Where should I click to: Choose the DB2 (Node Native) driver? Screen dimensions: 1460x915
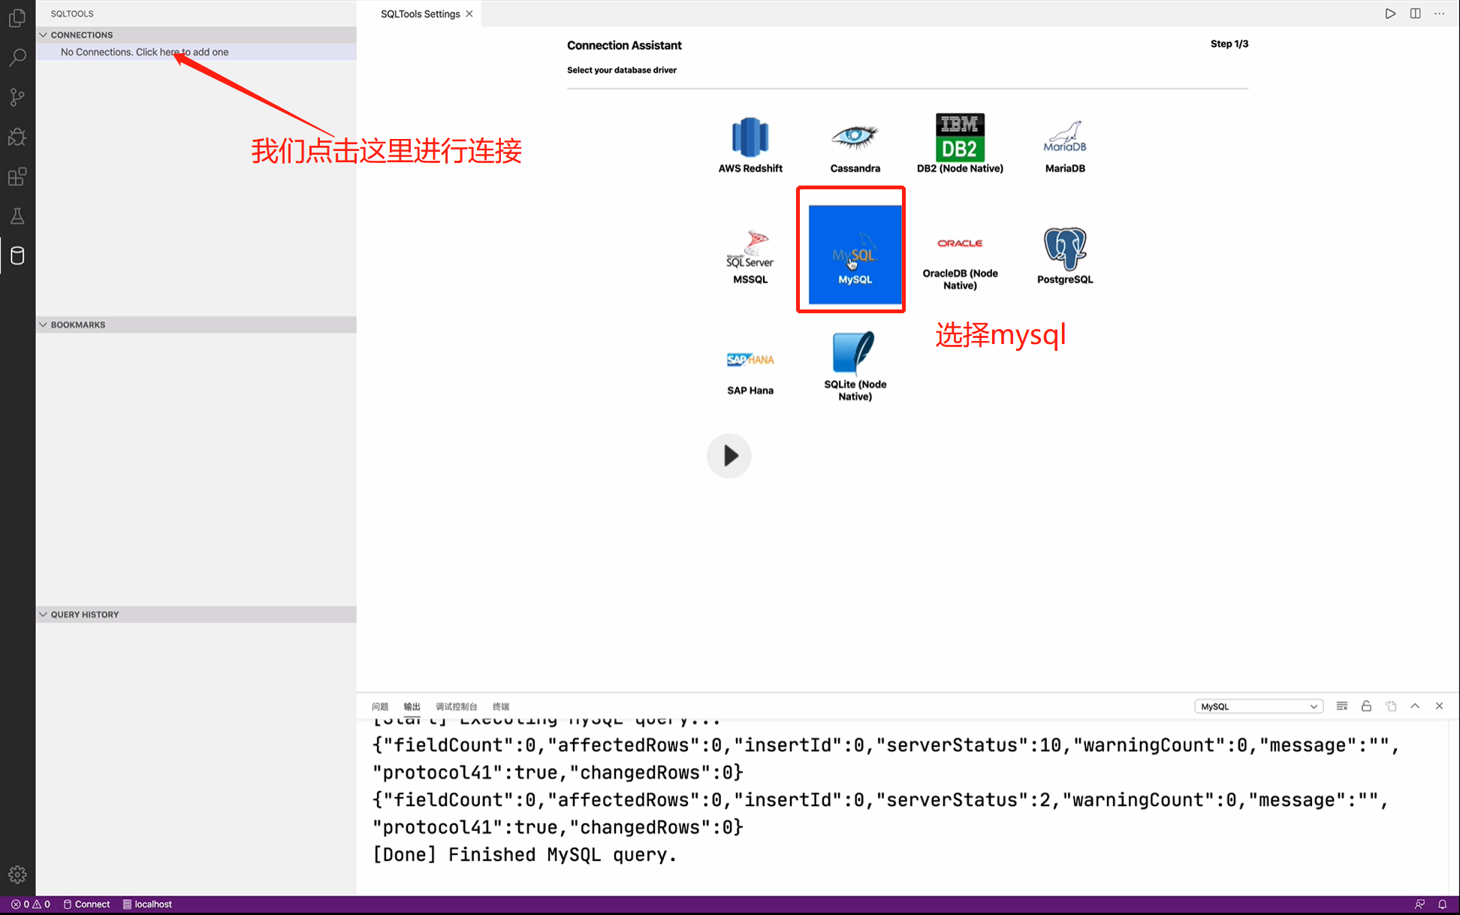click(x=960, y=144)
